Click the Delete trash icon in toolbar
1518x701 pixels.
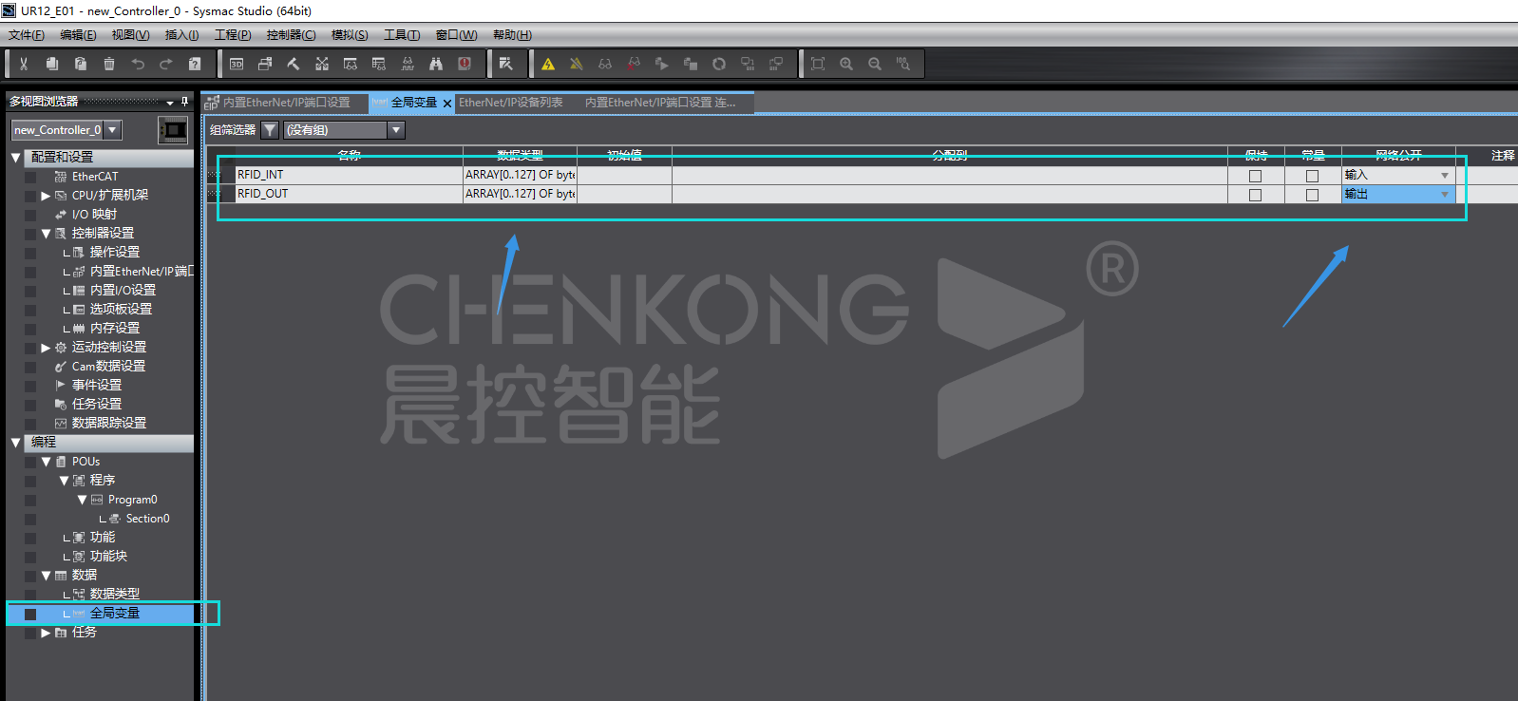point(109,64)
